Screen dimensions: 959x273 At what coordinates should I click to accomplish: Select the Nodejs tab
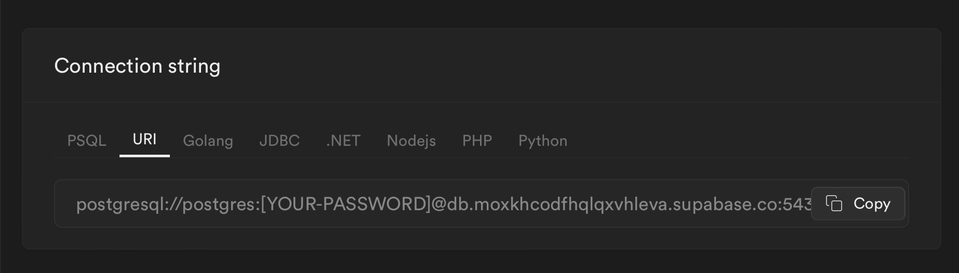(411, 141)
